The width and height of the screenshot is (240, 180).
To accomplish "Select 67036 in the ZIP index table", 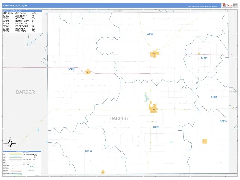I will (6, 24).
